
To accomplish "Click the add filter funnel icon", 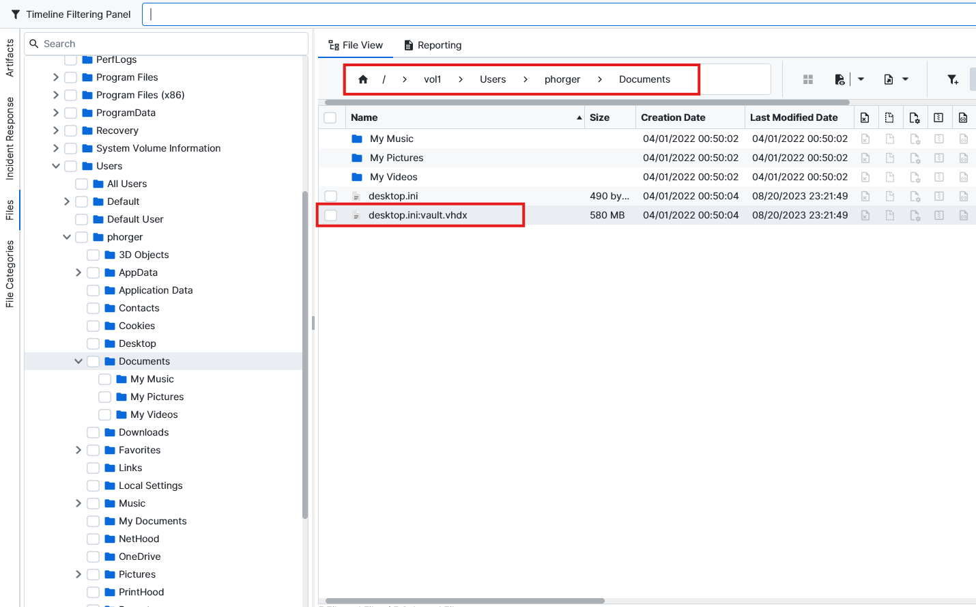I will pos(953,79).
